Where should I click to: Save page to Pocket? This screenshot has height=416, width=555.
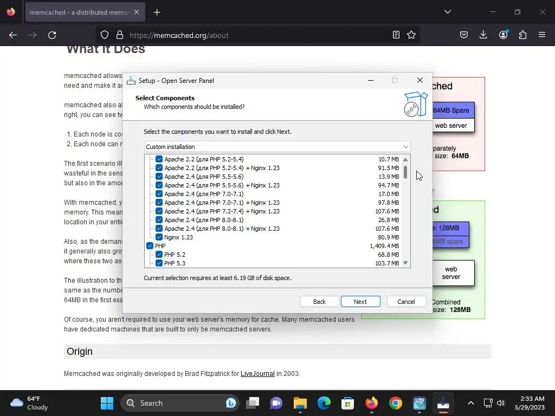coord(464,35)
